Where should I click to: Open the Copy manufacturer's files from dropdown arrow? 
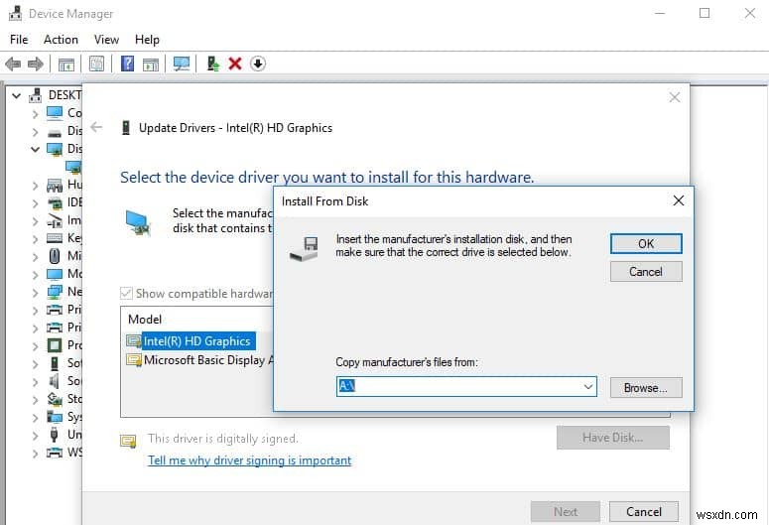pos(588,387)
